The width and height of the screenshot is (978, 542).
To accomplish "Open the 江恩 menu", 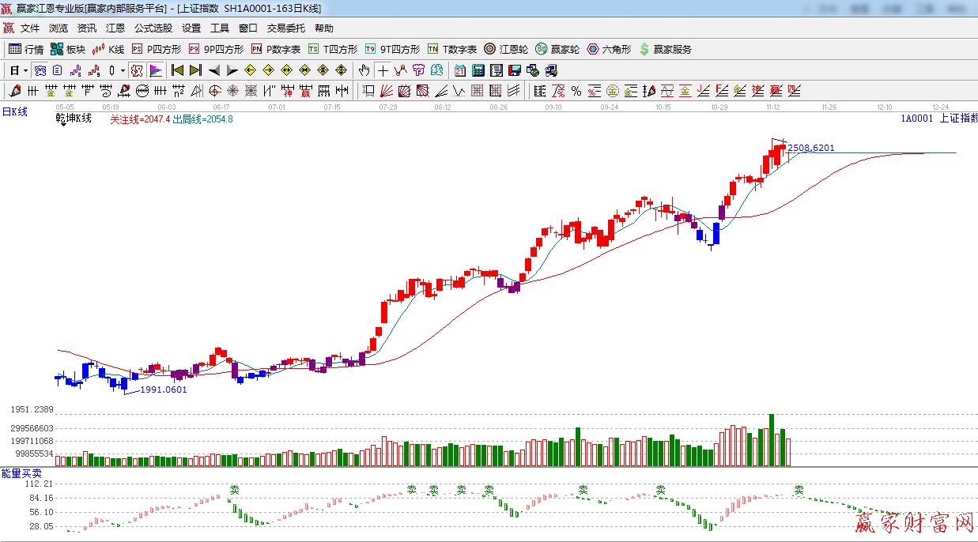I will click(x=115, y=28).
